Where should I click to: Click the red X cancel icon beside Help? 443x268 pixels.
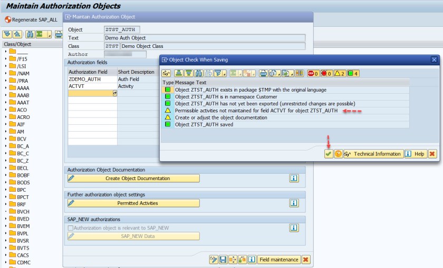(x=432, y=154)
